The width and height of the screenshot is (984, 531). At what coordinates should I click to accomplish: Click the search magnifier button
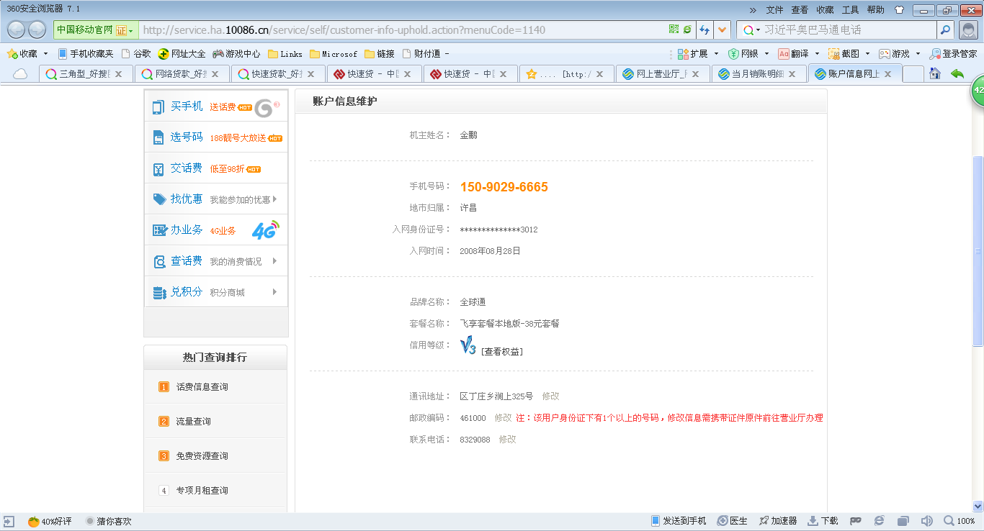coord(945,30)
